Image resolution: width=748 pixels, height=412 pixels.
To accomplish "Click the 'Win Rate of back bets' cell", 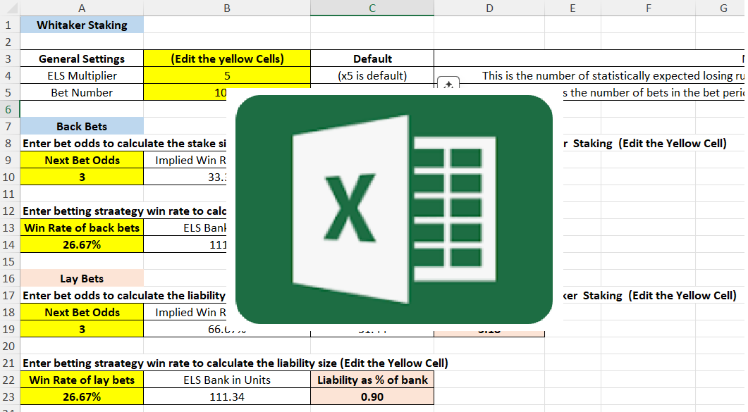I will (82, 227).
